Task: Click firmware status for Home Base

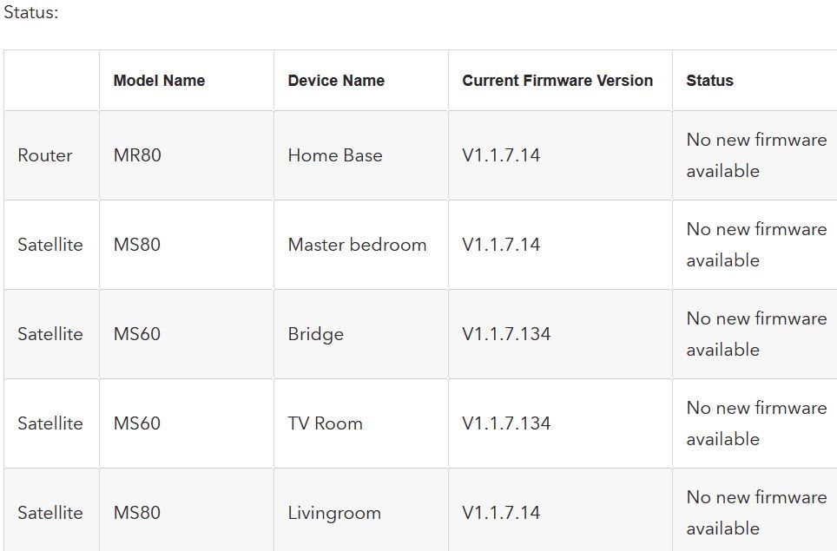Action: click(x=755, y=155)
